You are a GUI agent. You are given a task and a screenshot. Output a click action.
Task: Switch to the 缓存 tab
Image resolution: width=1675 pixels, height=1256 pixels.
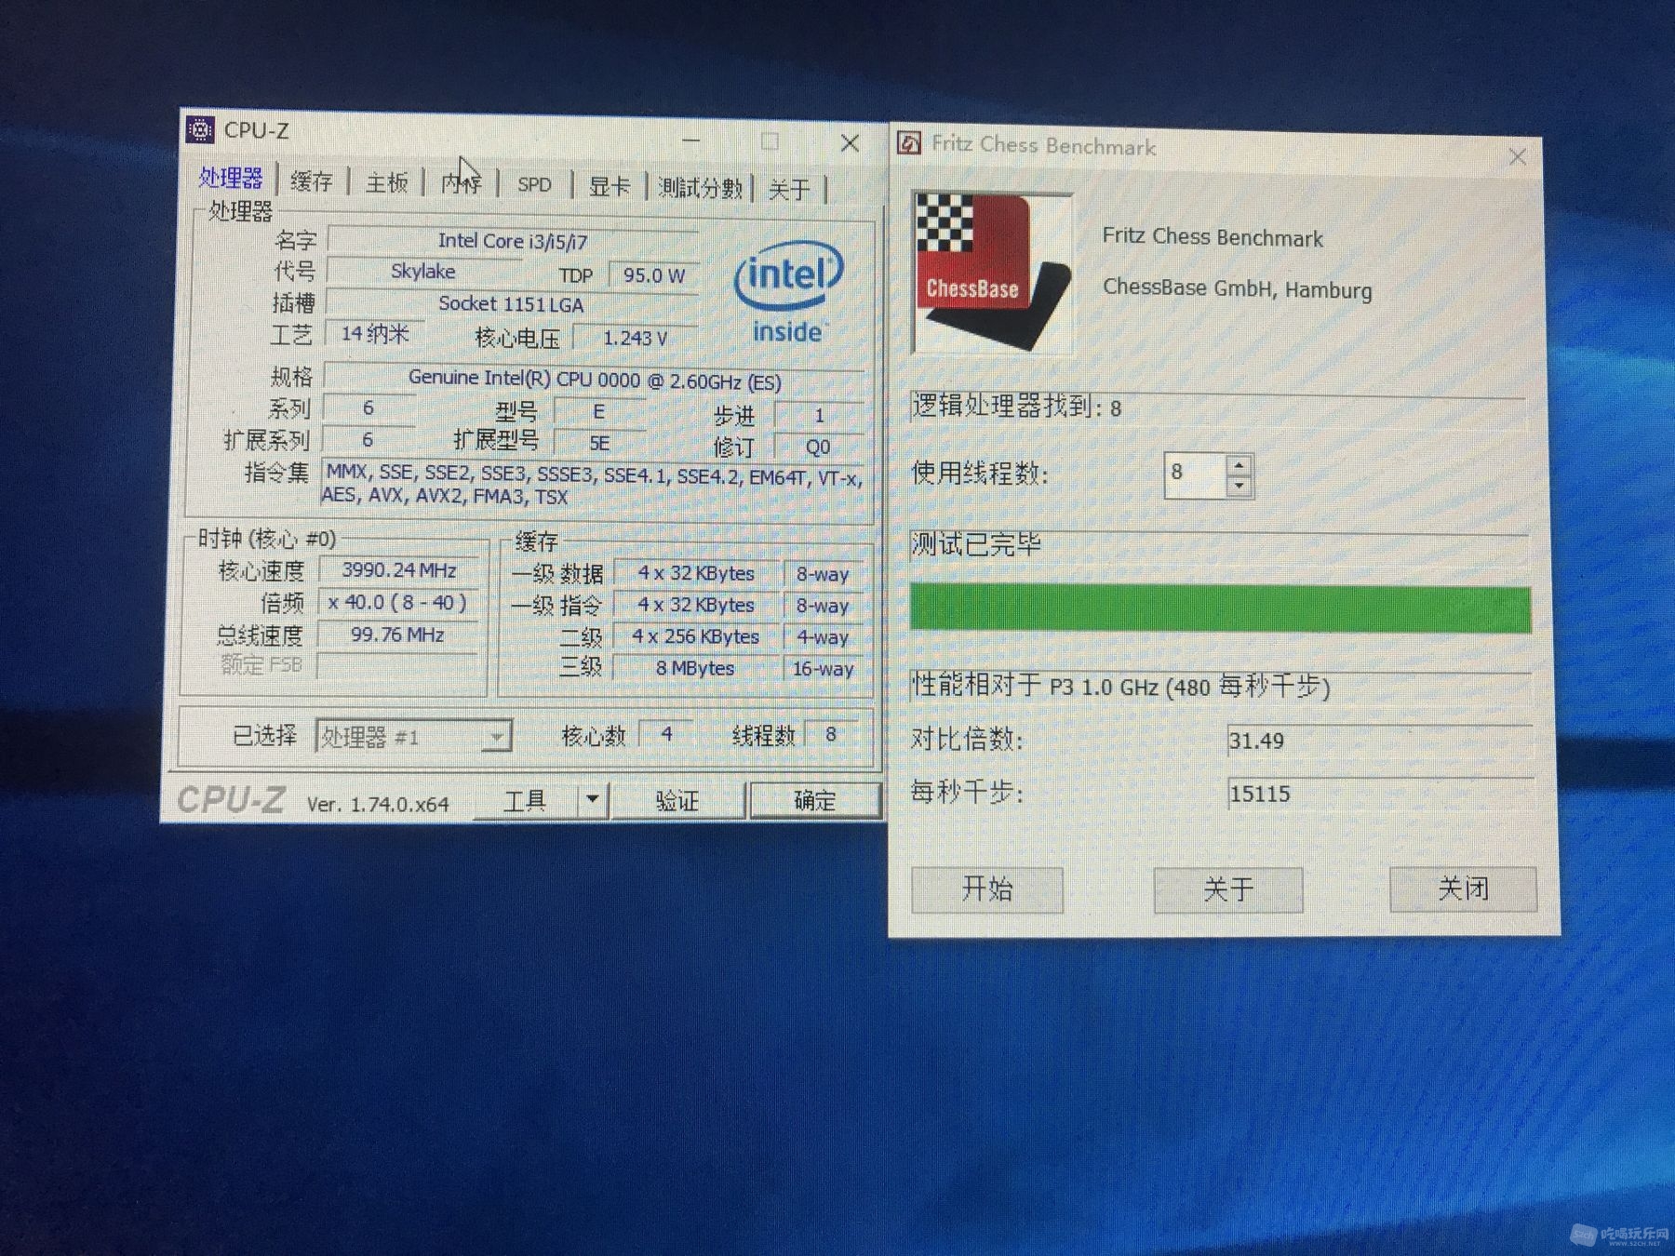(x=311, y=180)
